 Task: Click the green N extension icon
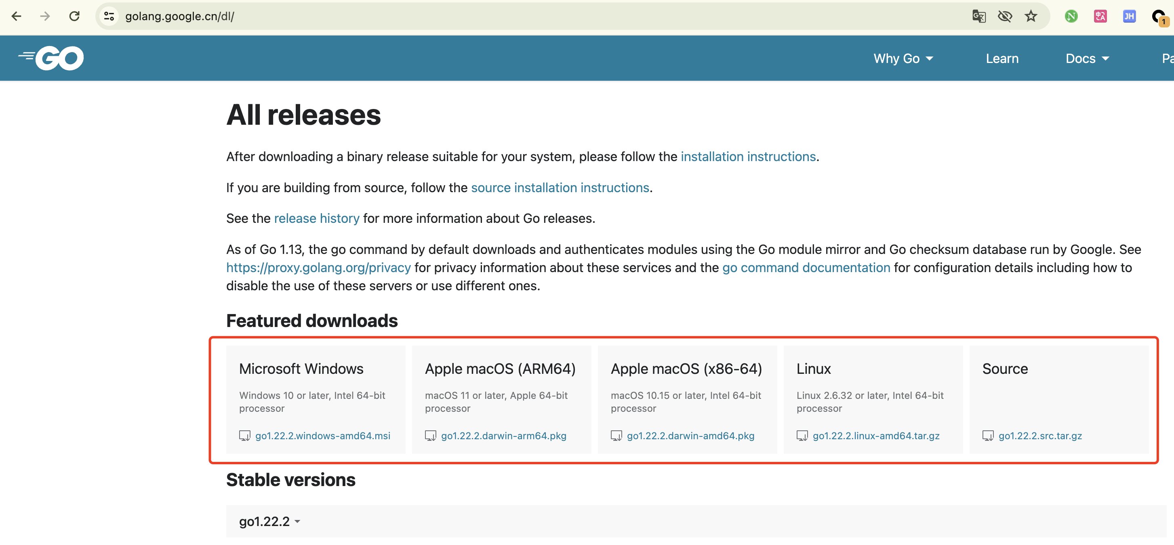[x=1071, y=17]
